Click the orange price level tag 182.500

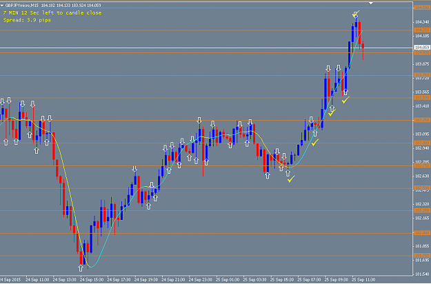(x=422, y=188)
